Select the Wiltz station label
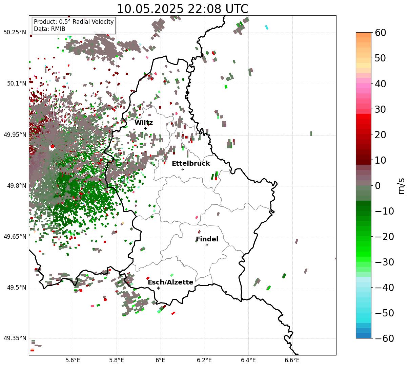The width and height of the screenshot is (409, 367). 144,123
